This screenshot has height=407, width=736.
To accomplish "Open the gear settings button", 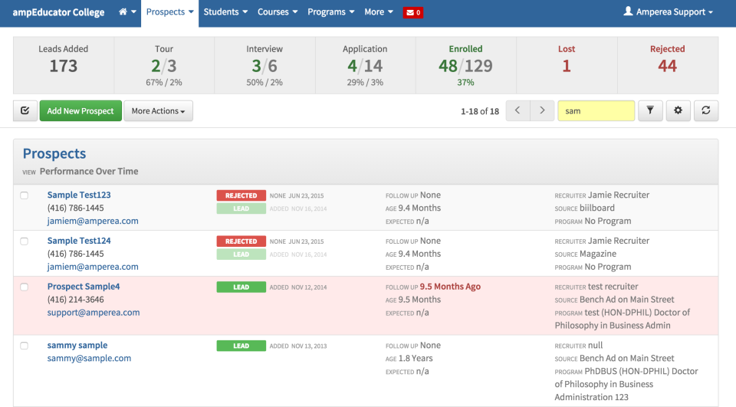I will pos(678,111).
